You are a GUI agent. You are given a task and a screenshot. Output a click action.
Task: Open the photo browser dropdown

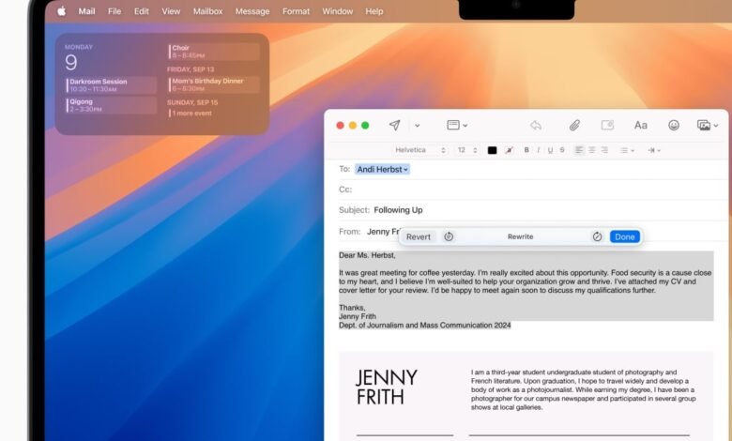(707, 126)
